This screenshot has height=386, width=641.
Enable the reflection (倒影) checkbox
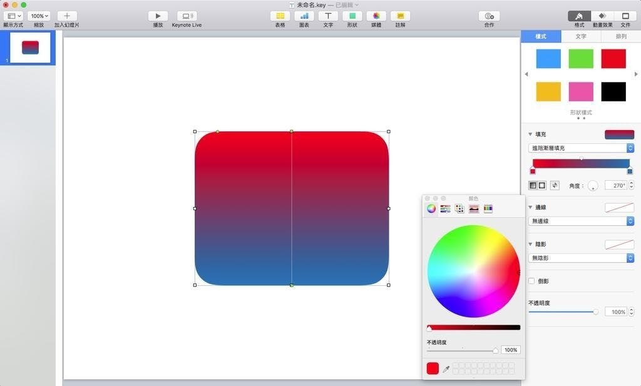[532, 282]
